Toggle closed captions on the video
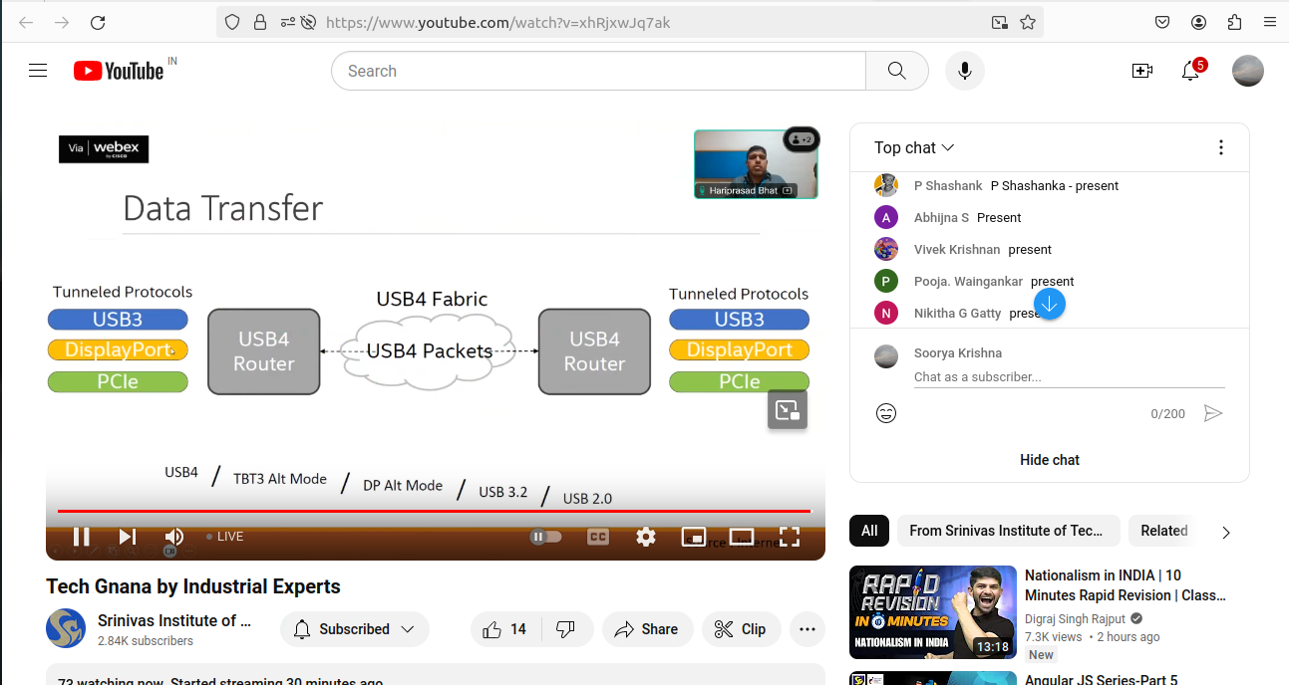1289x685 pixels. 598,537
